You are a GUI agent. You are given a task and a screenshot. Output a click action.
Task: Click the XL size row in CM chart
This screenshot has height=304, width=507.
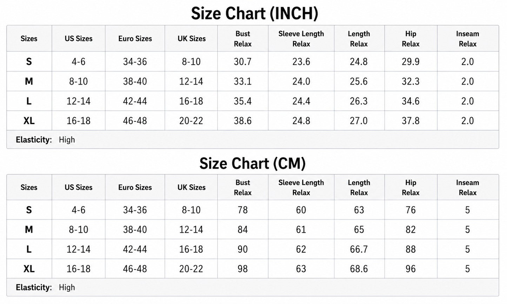coord(253,269)
